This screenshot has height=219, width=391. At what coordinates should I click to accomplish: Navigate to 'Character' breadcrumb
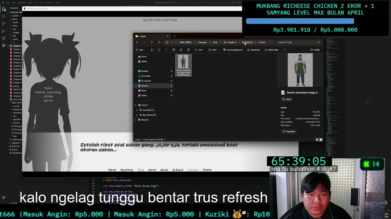point(202,42)
